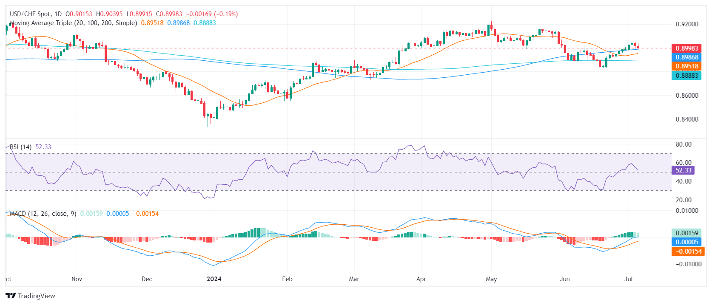Image resolution: width=712 pixels, height=305 pixels.
Task: Click the TradingView logo icon
Action: (11, 296)
